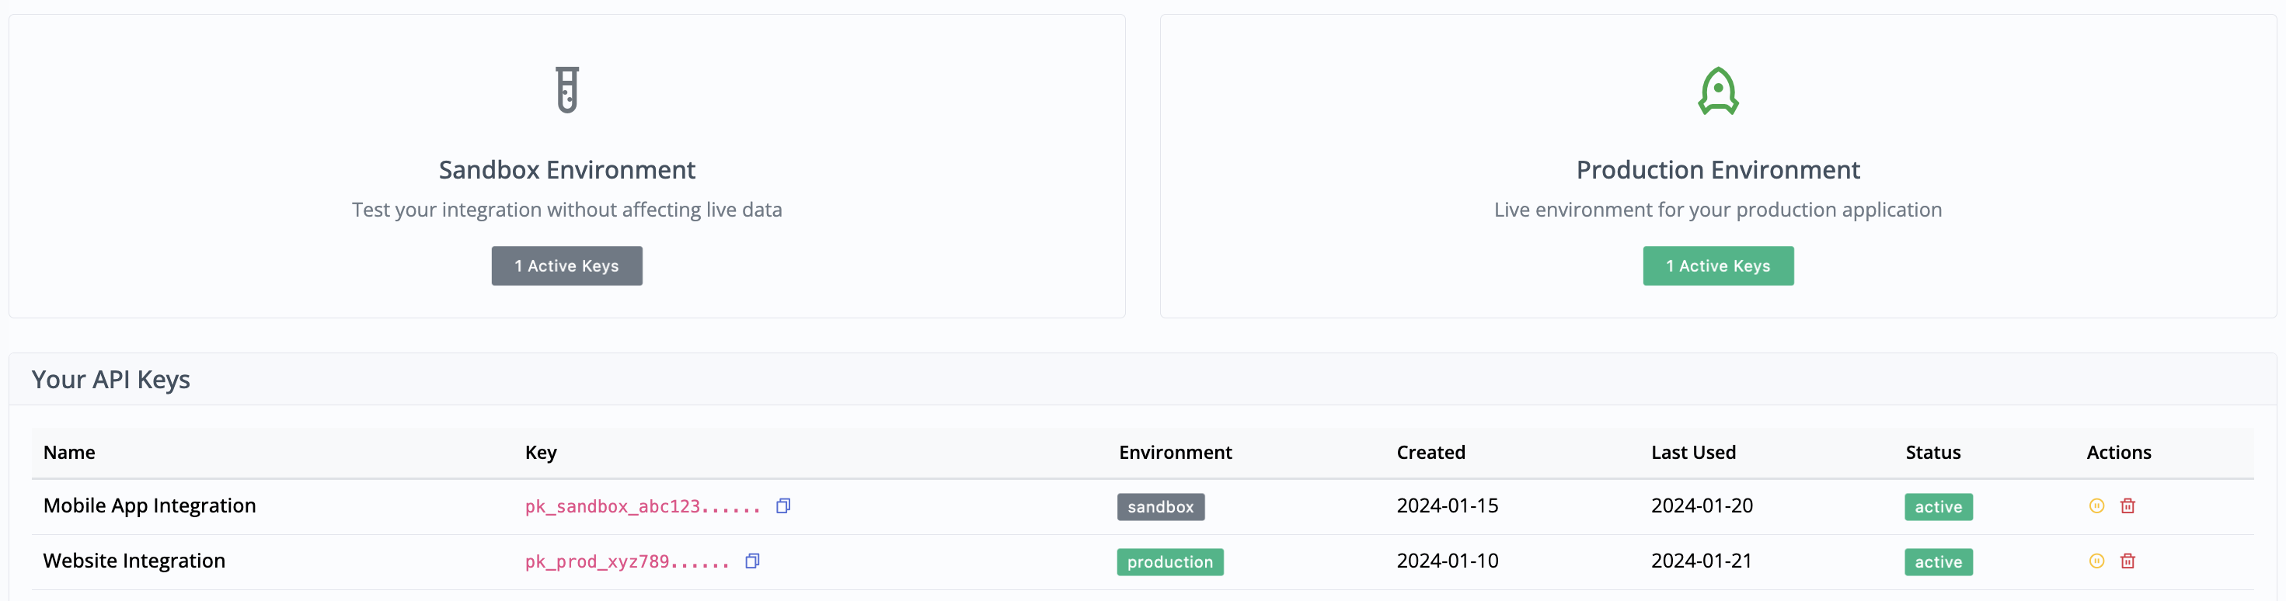Click active status for Mobile App Integration
Viewport: 2286px width, 601px height.
1938,507
